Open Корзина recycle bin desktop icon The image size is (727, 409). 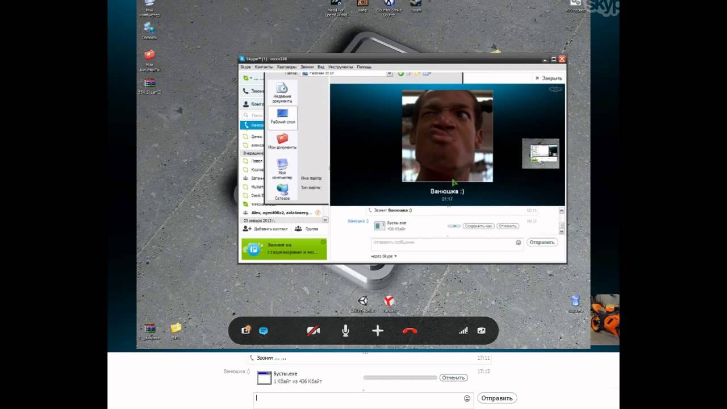coord(575,304)
